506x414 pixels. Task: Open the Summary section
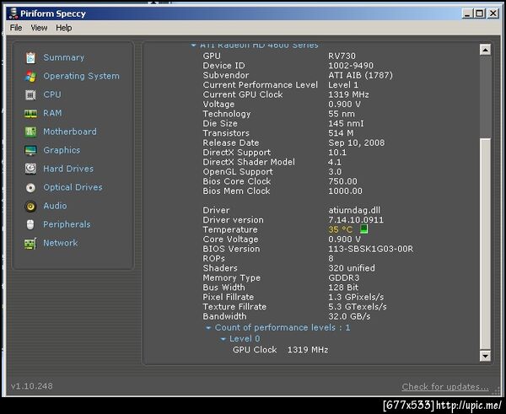(64, 58)
